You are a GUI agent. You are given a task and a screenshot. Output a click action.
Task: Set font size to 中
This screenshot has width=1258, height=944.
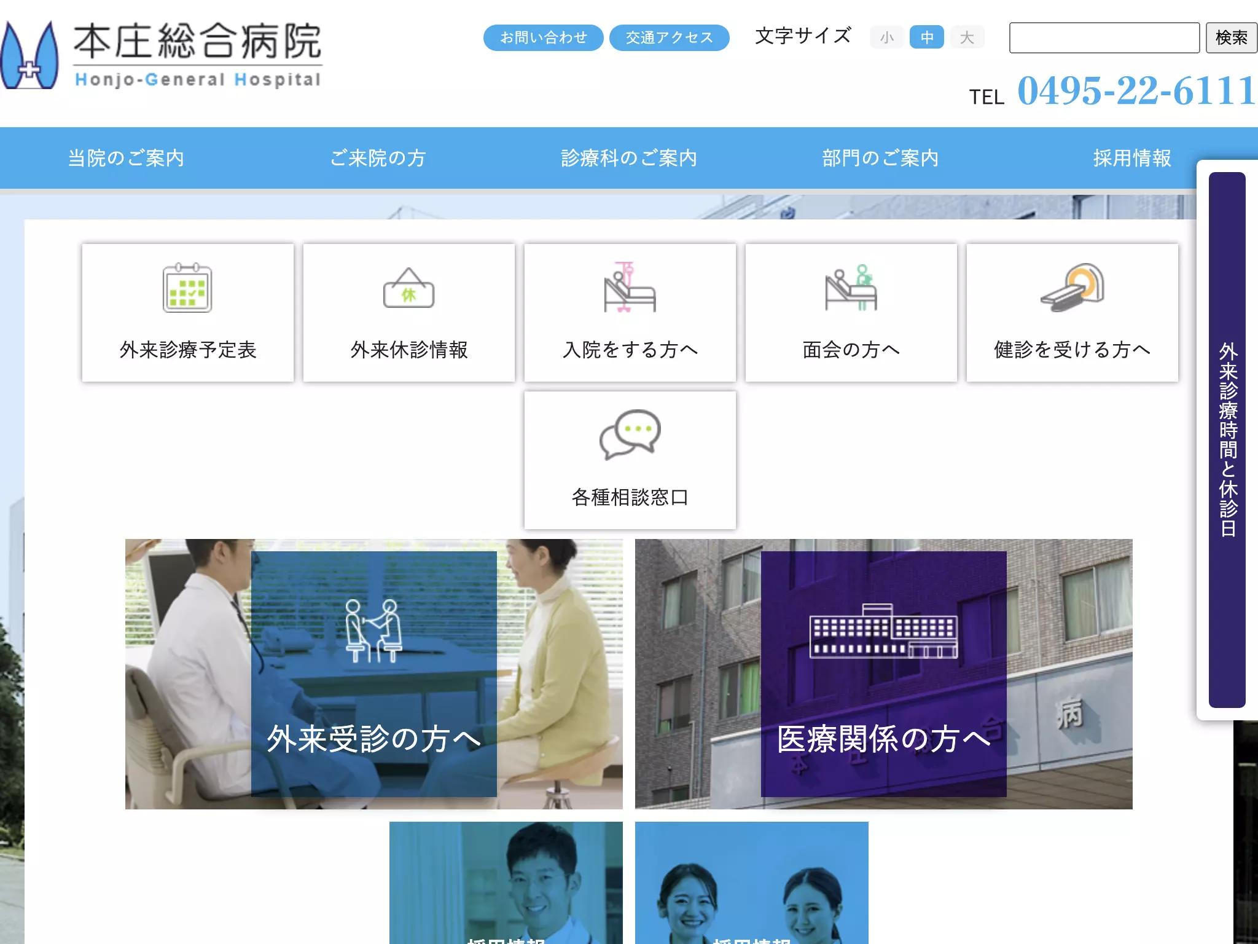click(926, 37)
